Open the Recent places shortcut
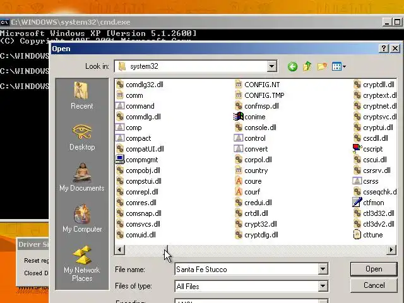Image resolution: width=404 pixels, height=303 pixels. (81, 95)
